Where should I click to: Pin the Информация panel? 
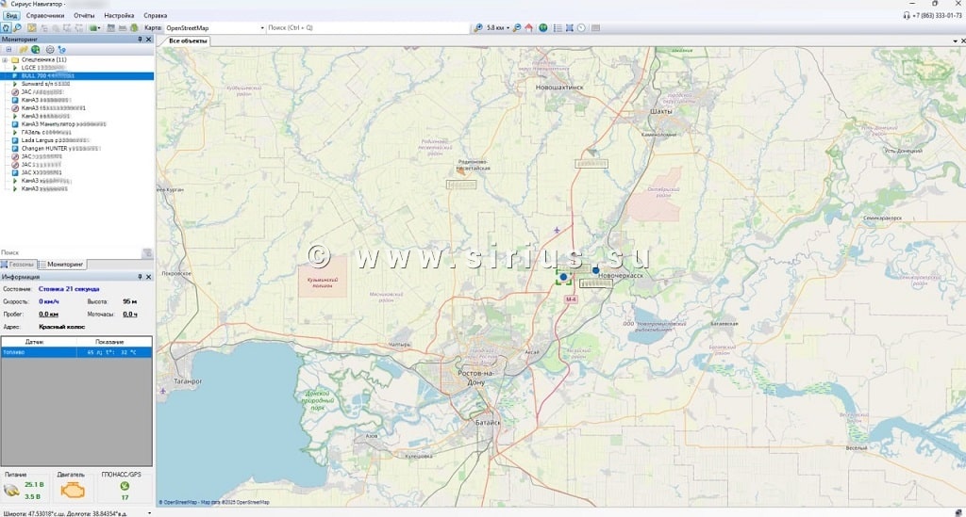(141, 277)
